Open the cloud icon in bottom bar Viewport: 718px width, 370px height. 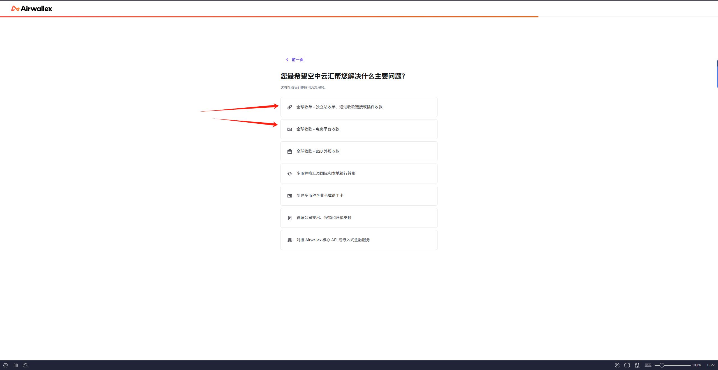(26, 365)
